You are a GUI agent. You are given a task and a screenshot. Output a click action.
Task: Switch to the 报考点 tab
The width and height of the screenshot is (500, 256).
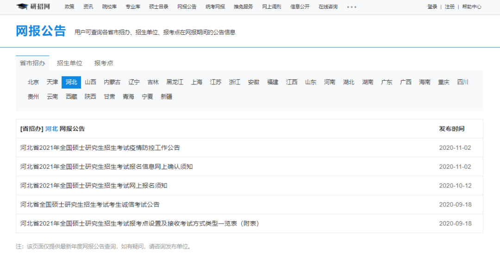[x=104, y=63]
